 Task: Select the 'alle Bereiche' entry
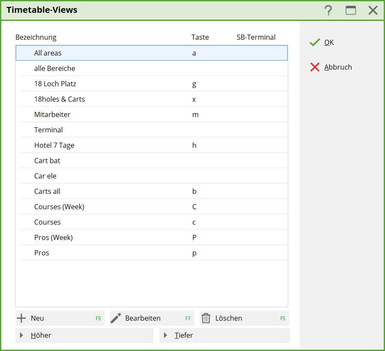click(x=55, y=69)
